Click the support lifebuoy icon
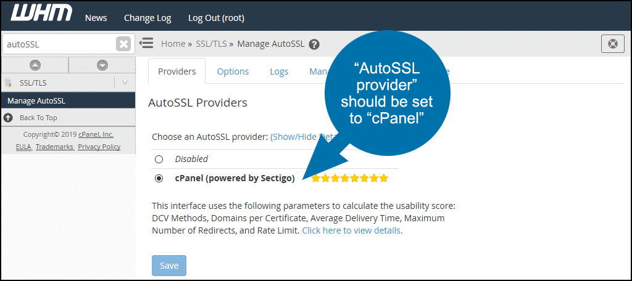Screen dimensions: 632x281 tap(612, 44)
